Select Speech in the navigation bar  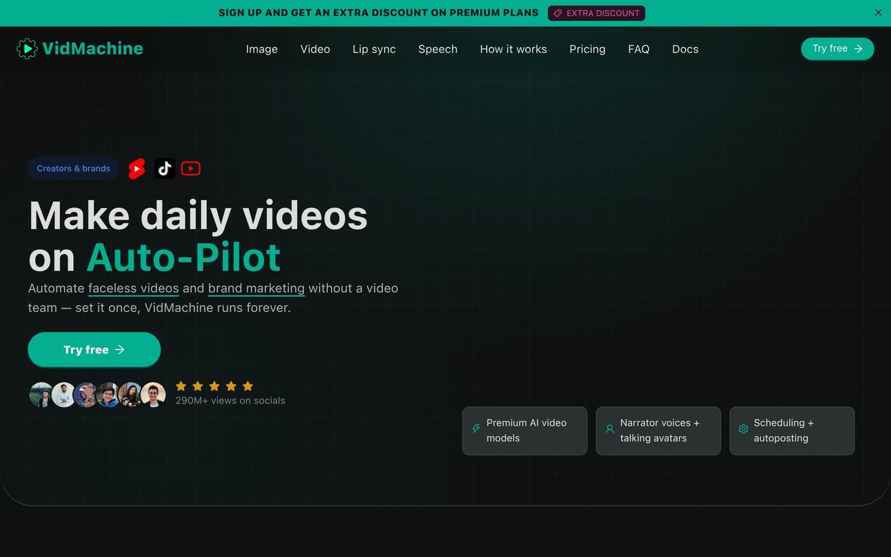pos(438,49)
